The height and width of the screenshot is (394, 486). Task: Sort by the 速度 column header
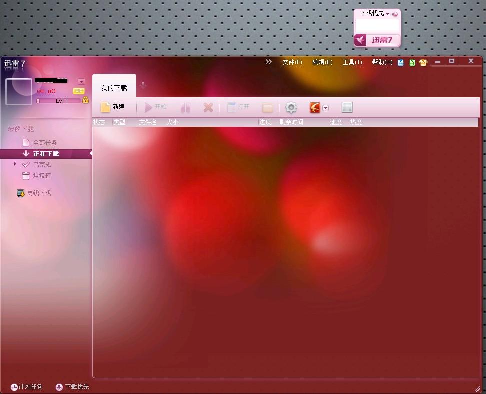[336, 122]
